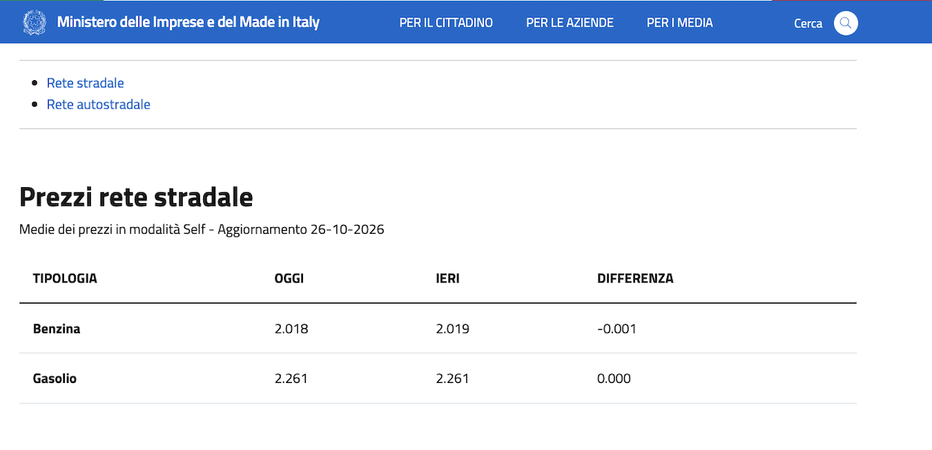The width and height of the screenshot is (932, 450).
Task: Open the PER IL CITTADINO menu
Action: coord(446,23)
